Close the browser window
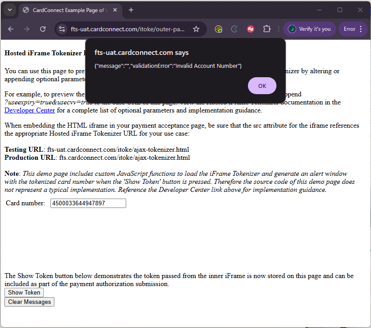 (360, 10)
